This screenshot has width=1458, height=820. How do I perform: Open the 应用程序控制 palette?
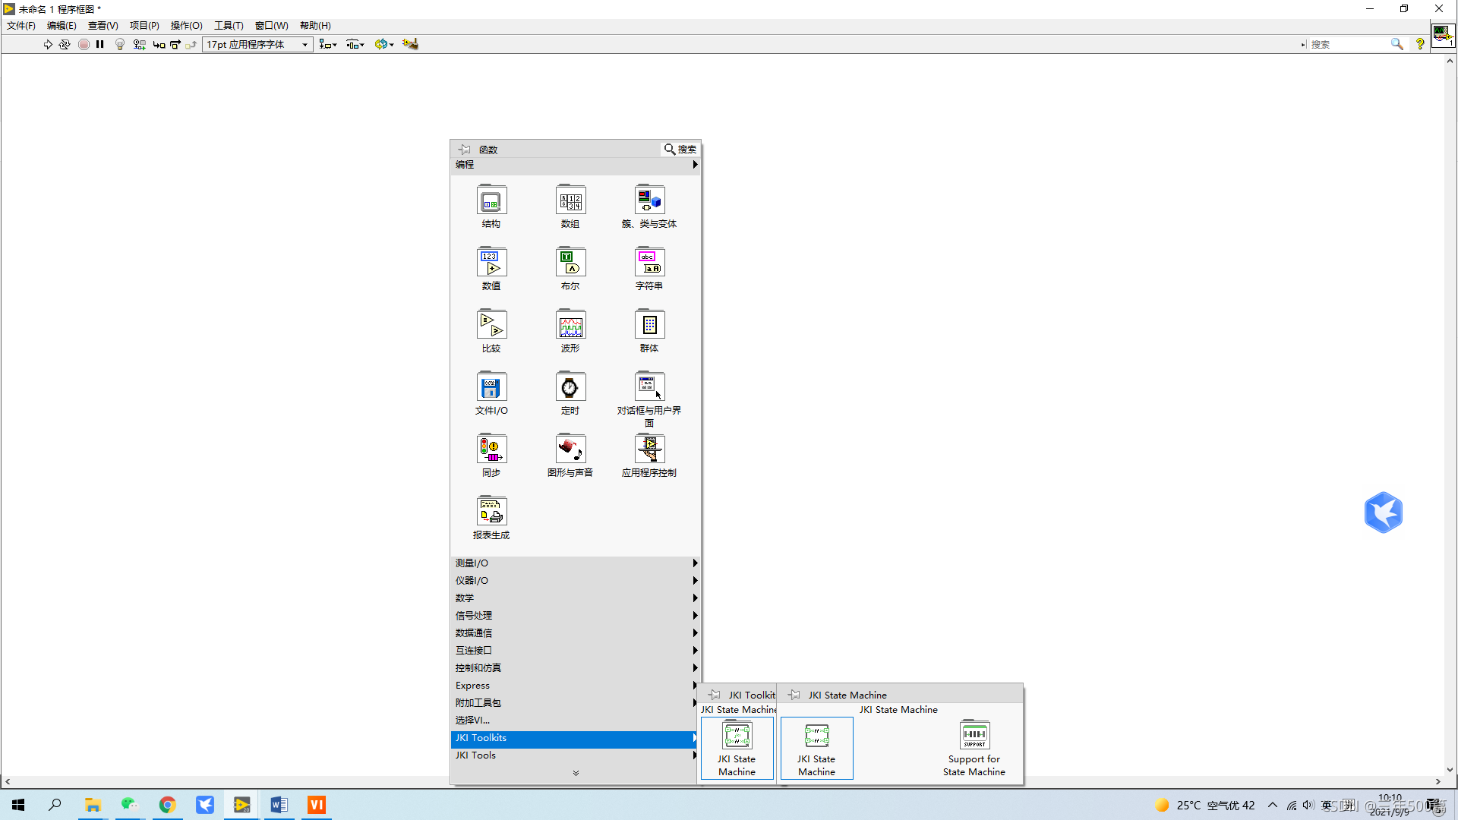[x=649, y=456]
